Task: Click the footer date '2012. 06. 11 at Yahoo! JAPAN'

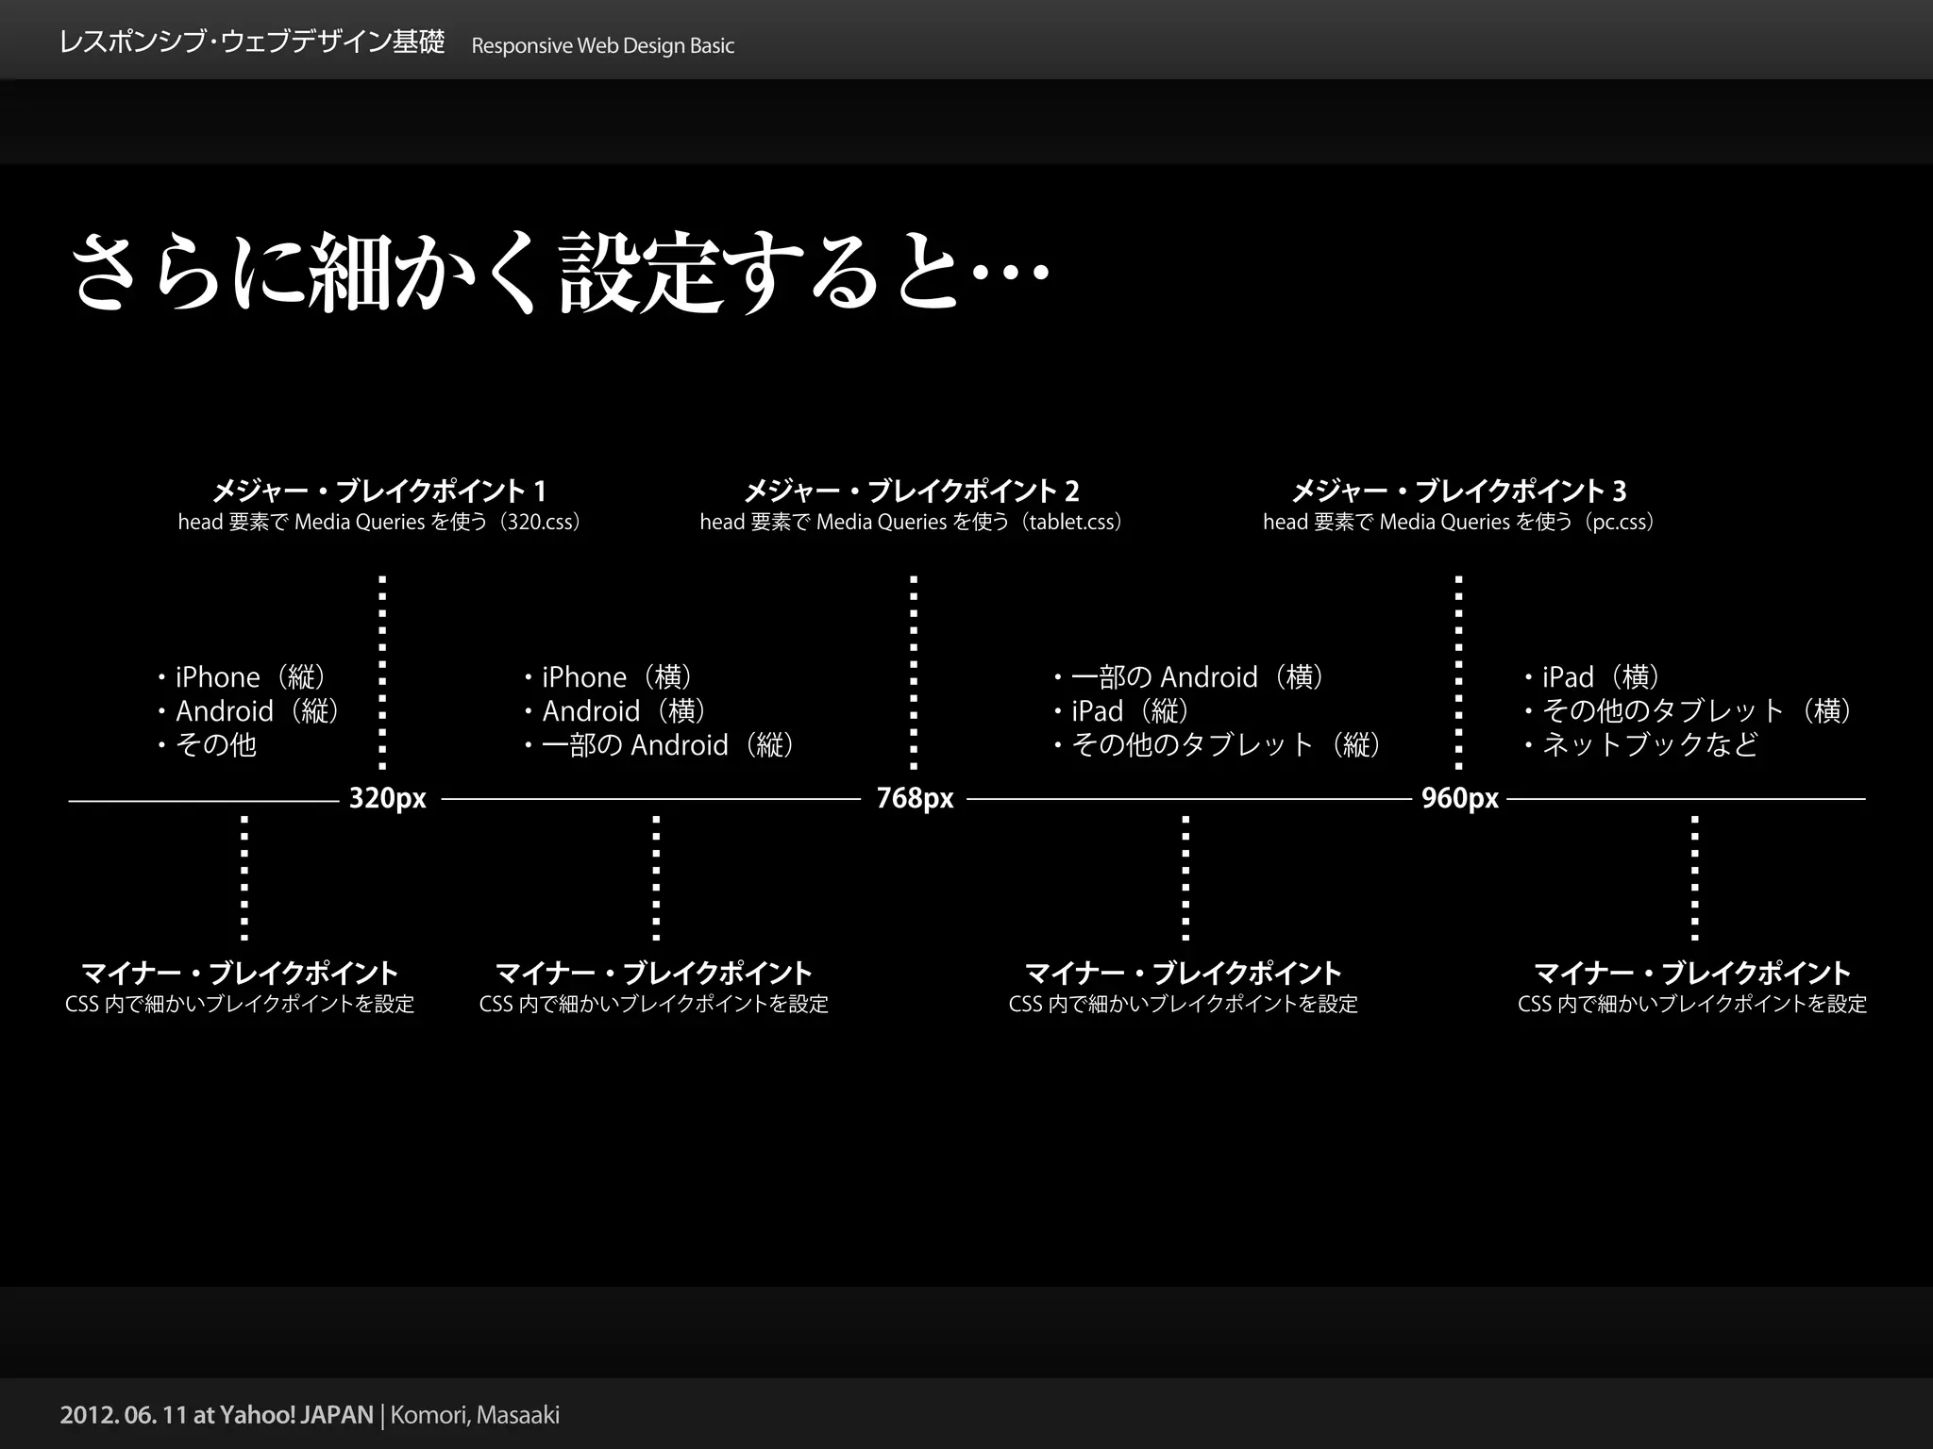Action: 217,1415
